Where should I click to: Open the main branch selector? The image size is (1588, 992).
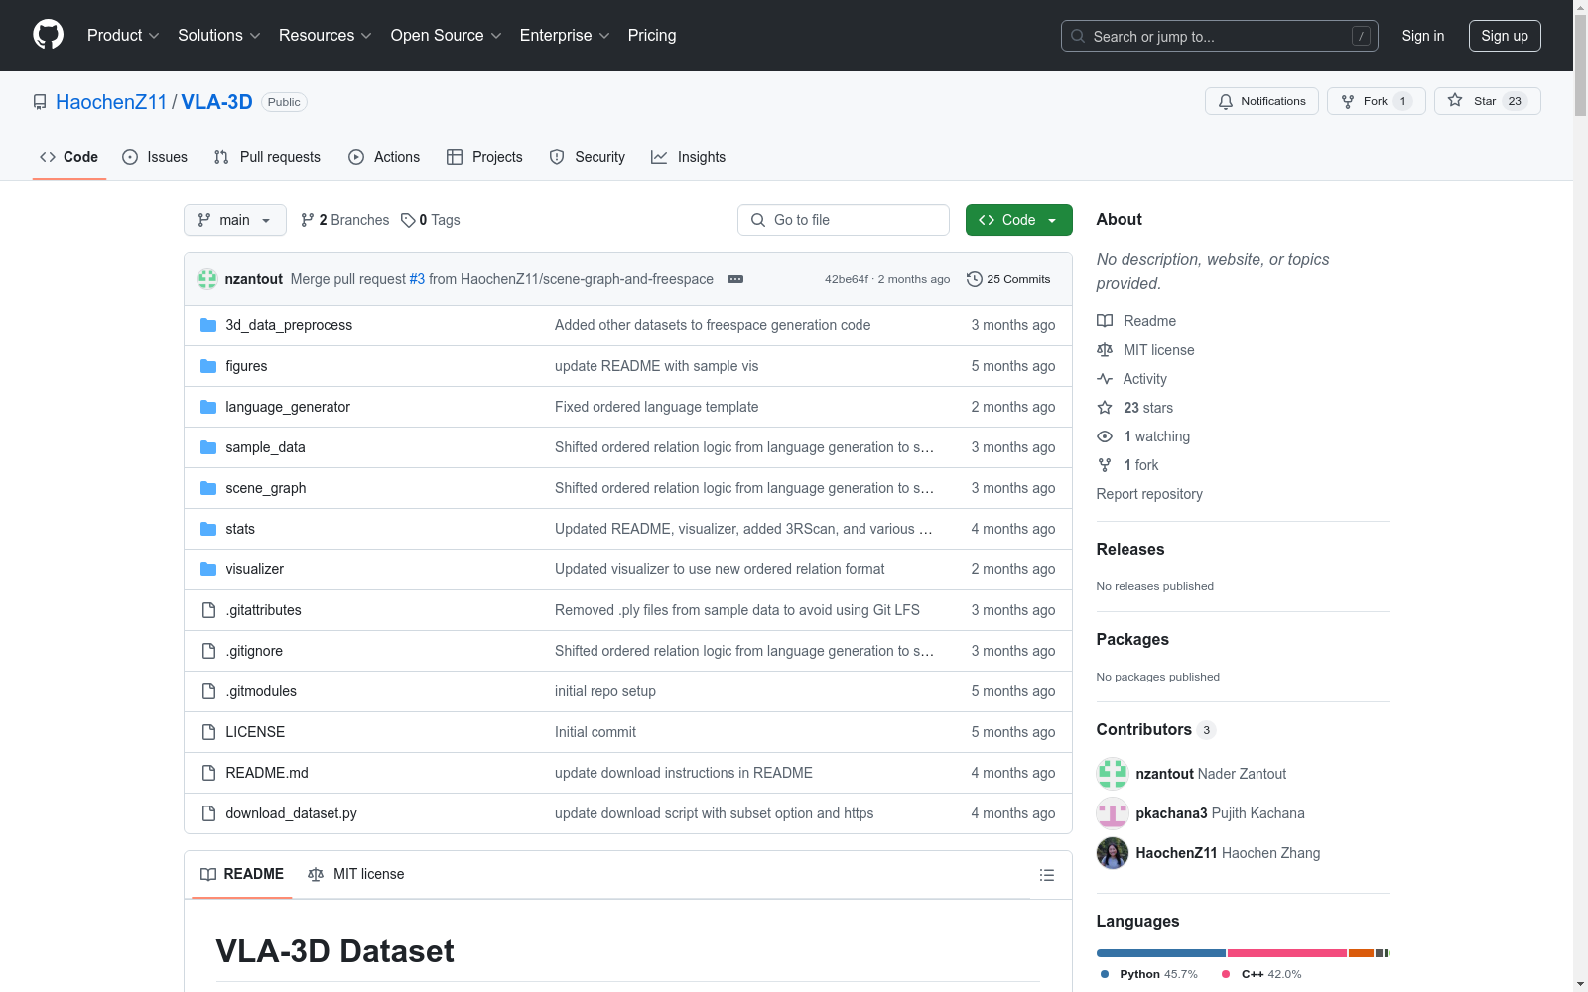click(x=234, y=220)
